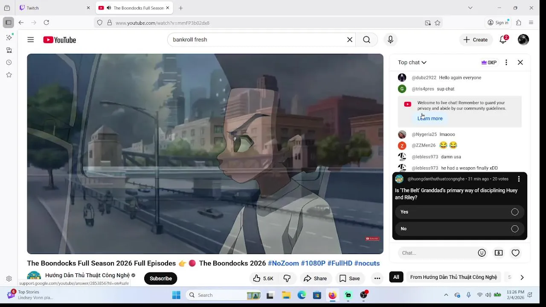Image resolution: width=546 pixels, height=307 pixels.
Task: Open Super Chat dollar icon
Action: point(499,253)
